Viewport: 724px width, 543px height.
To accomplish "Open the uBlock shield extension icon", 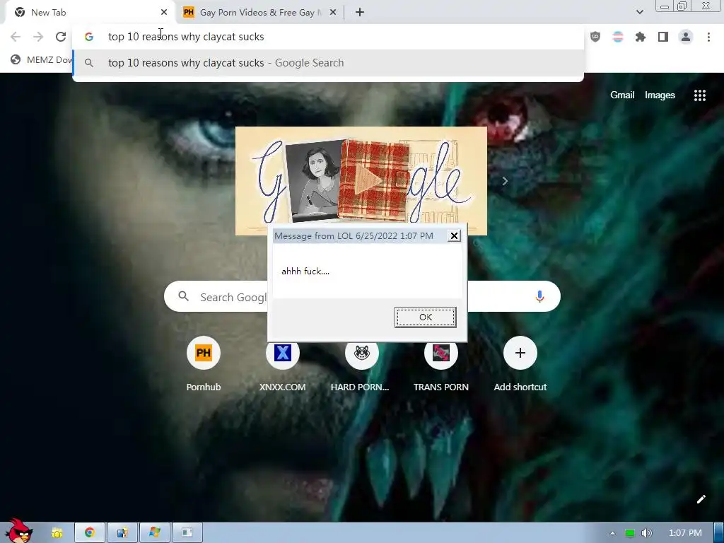I will click(595, 37).
